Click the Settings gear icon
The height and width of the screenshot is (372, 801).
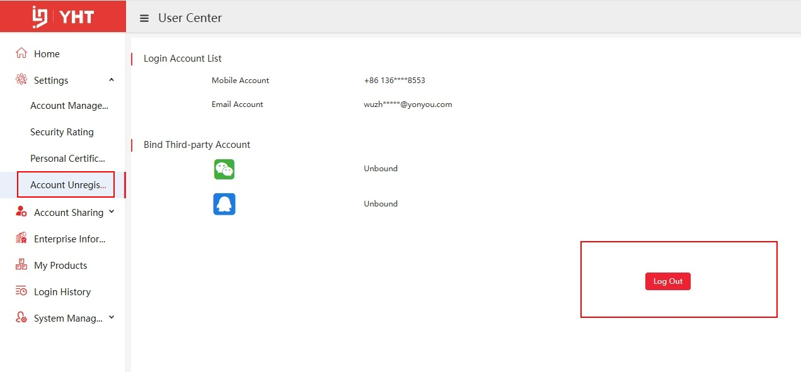coord(21,80)
